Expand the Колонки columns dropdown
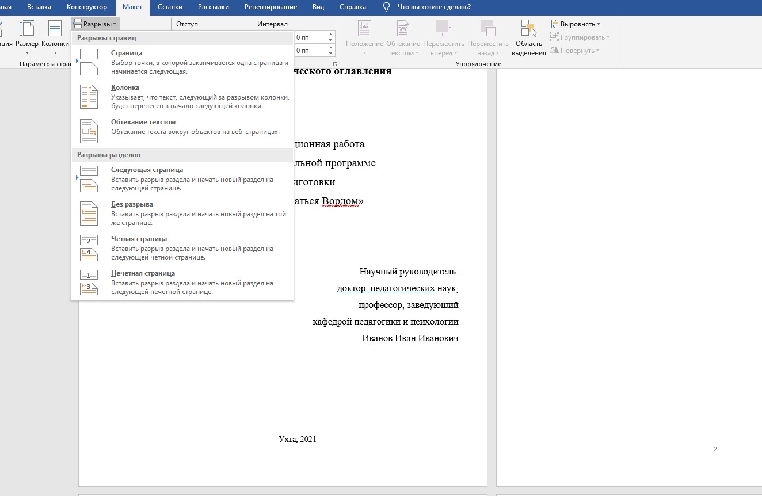762x496 pixels. (x=55, y=38)
